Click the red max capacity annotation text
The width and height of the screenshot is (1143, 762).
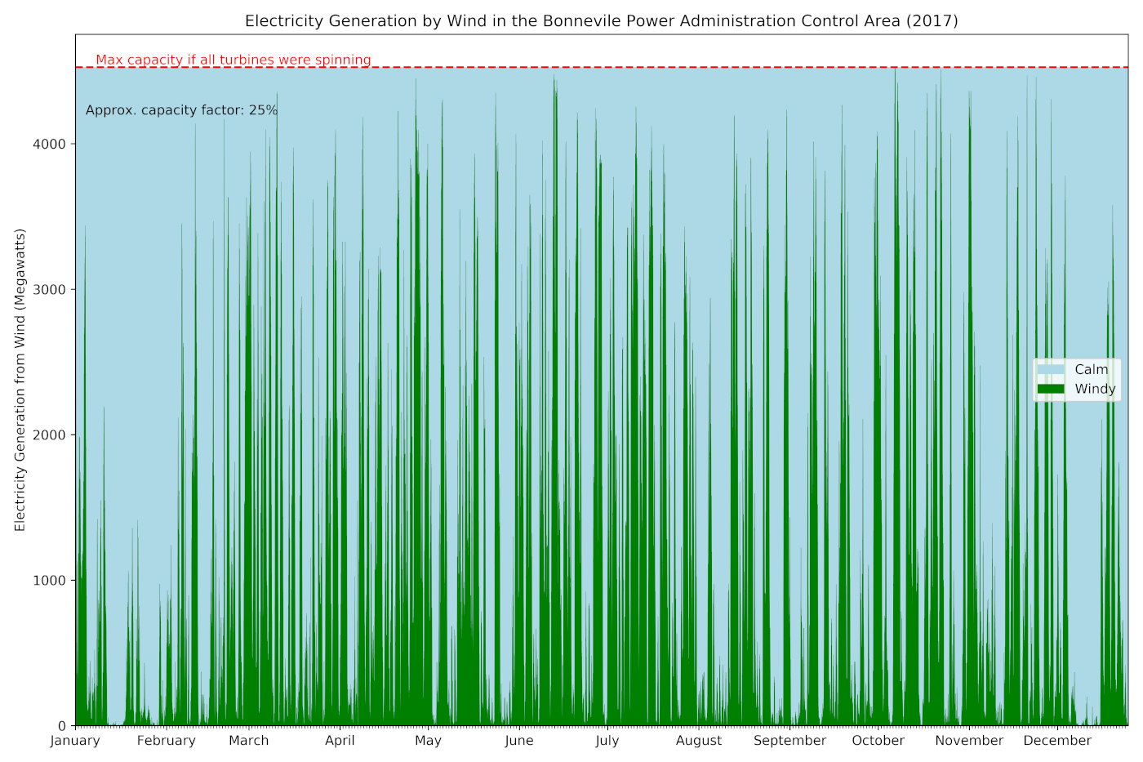[x=233, y=60]
